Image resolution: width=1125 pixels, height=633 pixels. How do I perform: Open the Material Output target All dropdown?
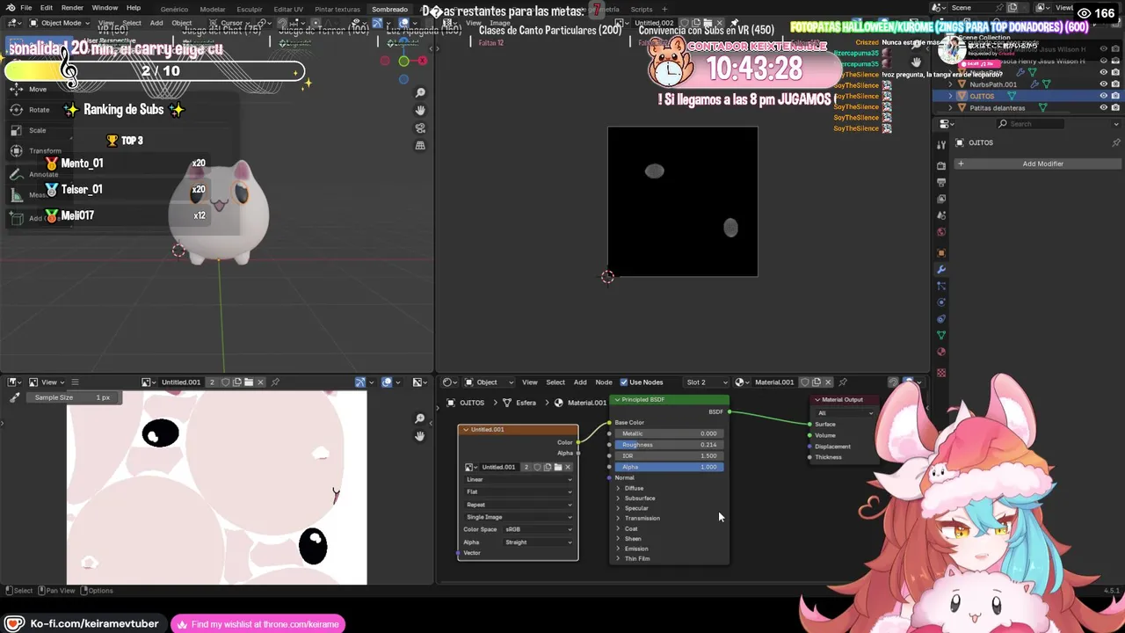click(846, 413)
